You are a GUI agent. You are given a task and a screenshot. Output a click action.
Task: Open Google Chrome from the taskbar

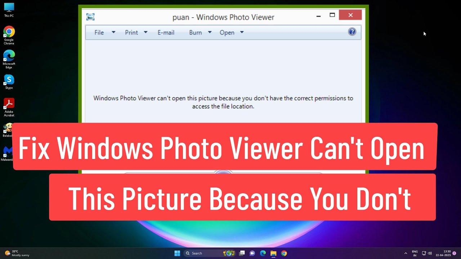click(284, 253)
